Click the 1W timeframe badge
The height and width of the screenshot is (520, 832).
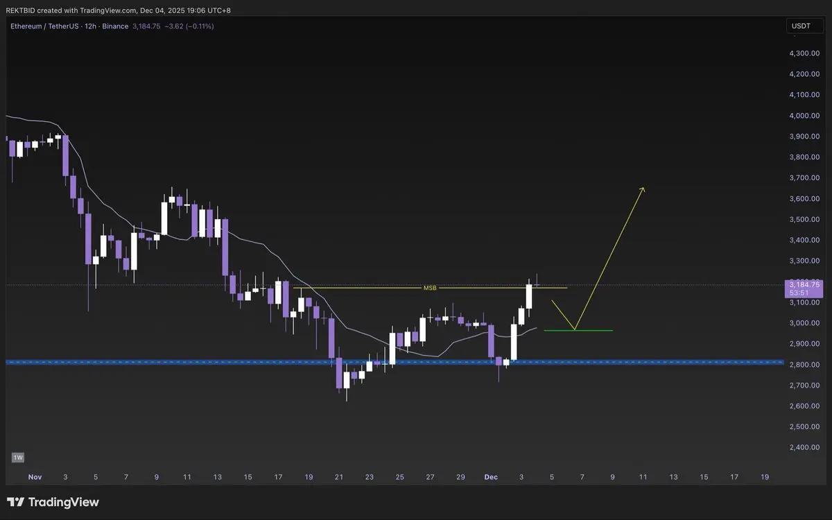pos(17,458)
